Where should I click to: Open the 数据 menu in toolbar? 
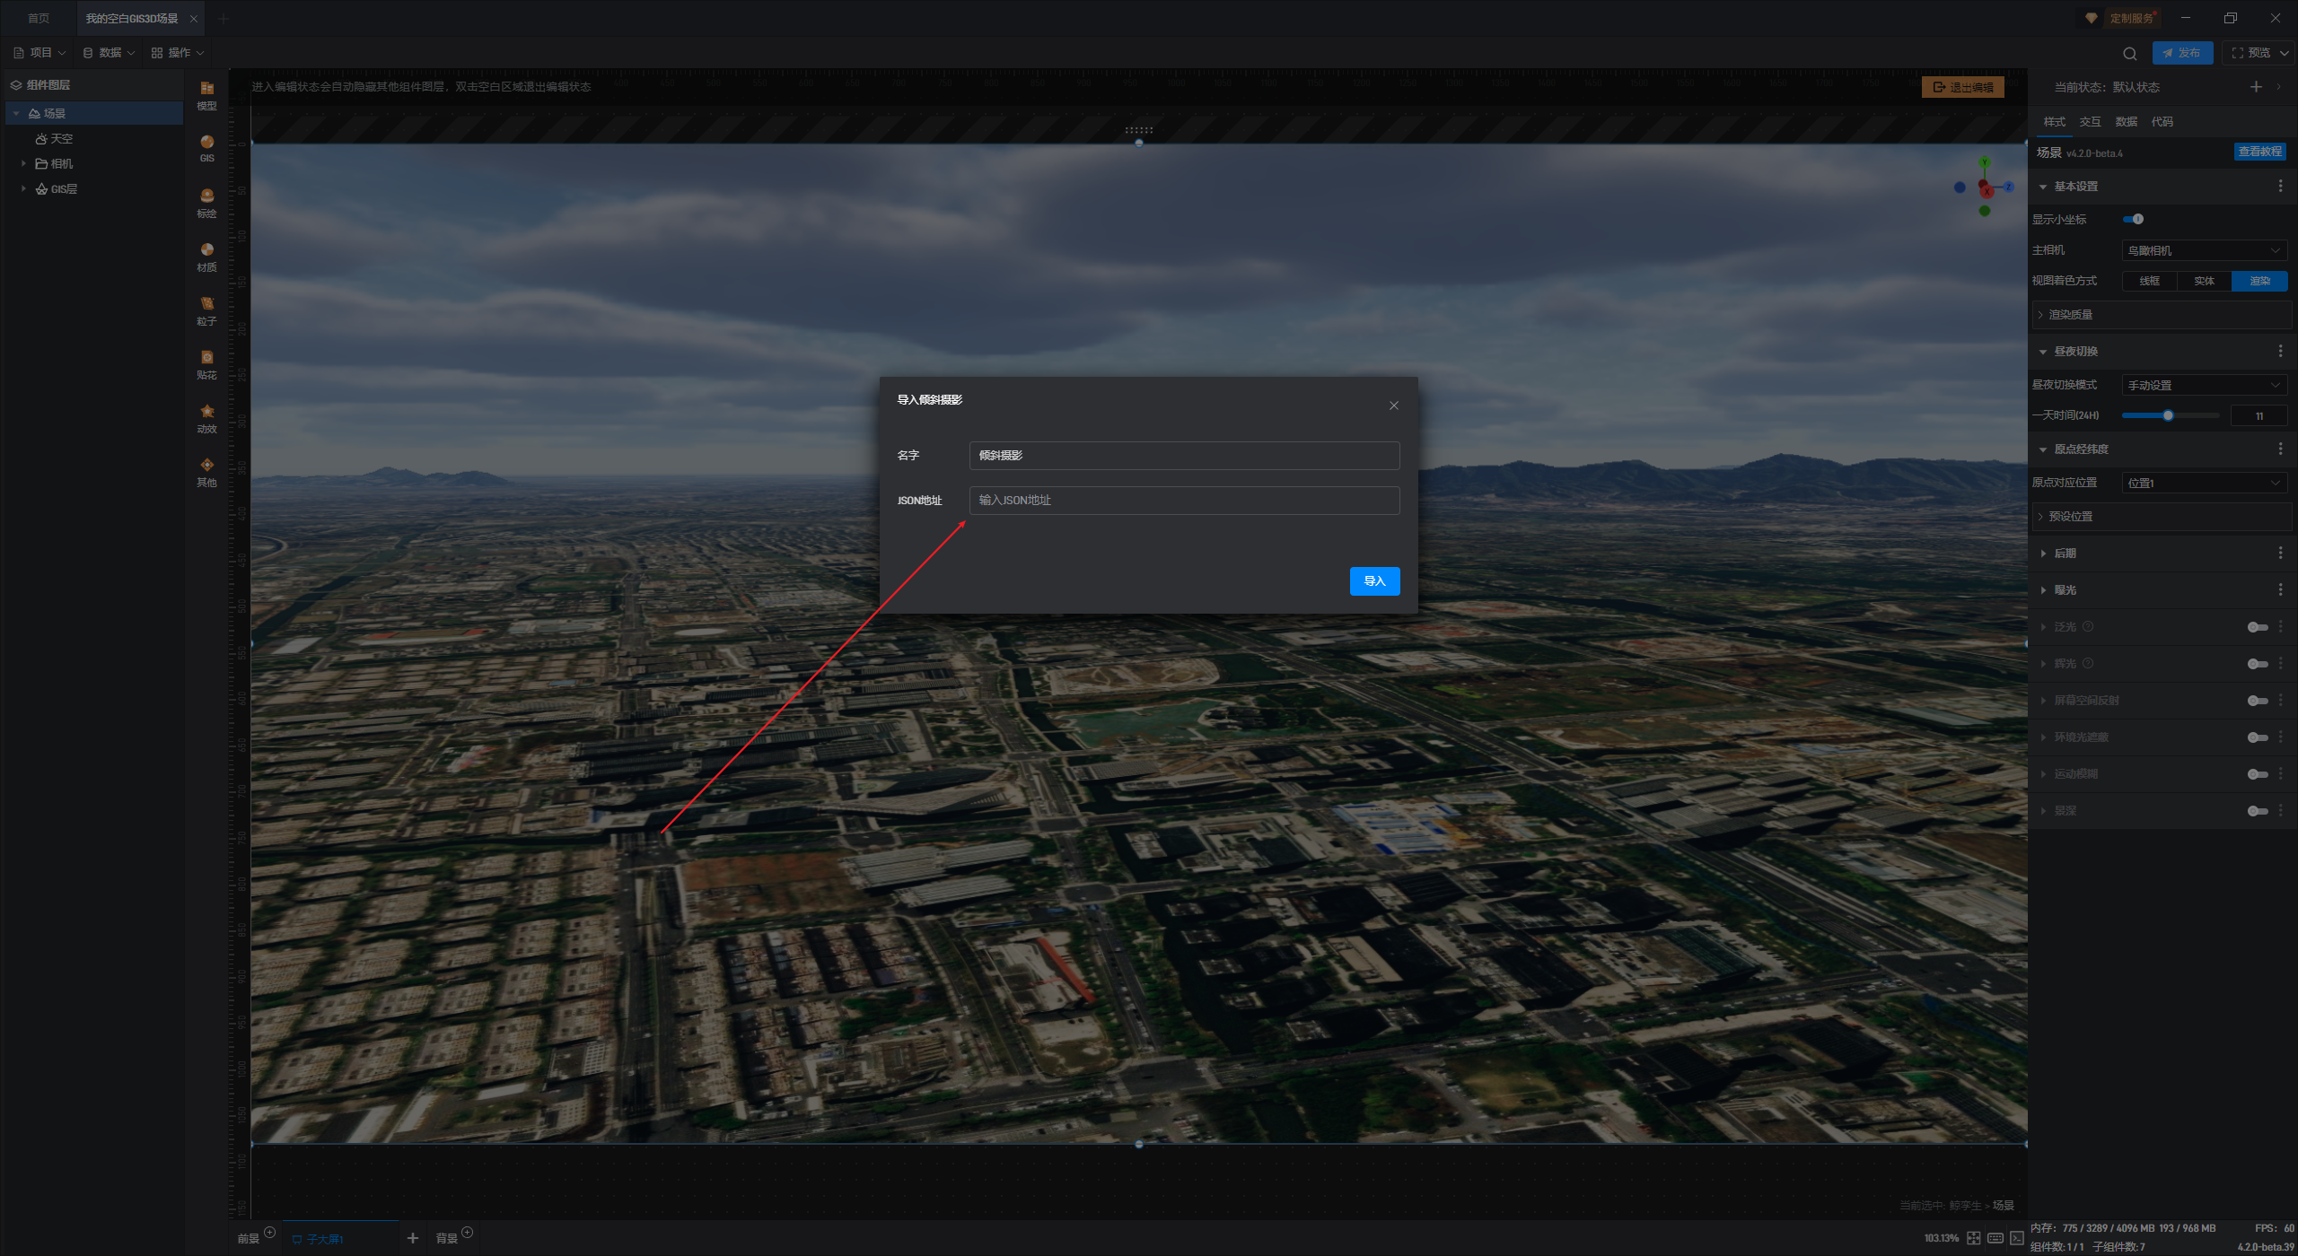pos(109,53)
